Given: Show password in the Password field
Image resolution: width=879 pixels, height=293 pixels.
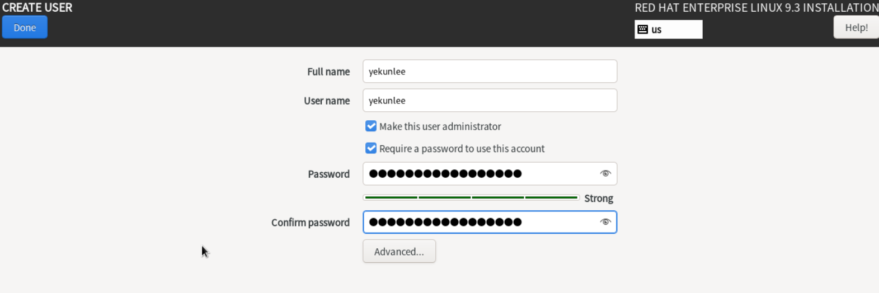Looking at the screenshot, I should (605, 173).
